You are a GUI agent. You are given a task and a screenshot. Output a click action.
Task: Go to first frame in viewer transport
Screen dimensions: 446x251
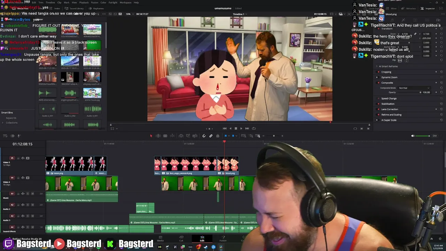coord(224,128)
